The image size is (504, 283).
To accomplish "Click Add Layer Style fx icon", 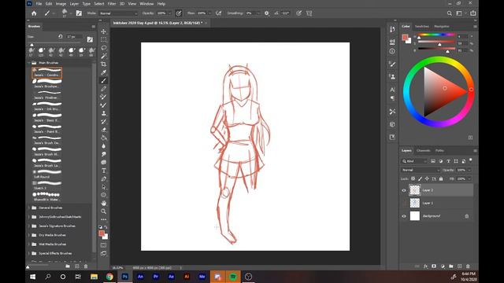I will tap(425, 266).
